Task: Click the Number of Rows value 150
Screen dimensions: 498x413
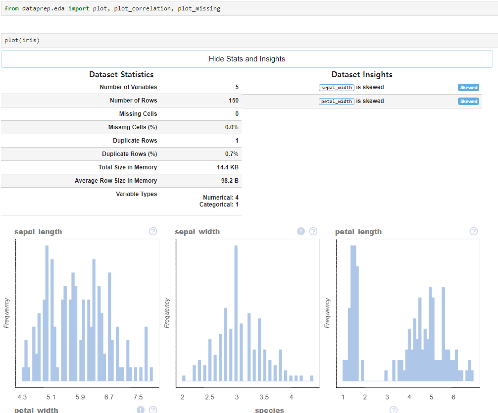Action: [234, 101]
